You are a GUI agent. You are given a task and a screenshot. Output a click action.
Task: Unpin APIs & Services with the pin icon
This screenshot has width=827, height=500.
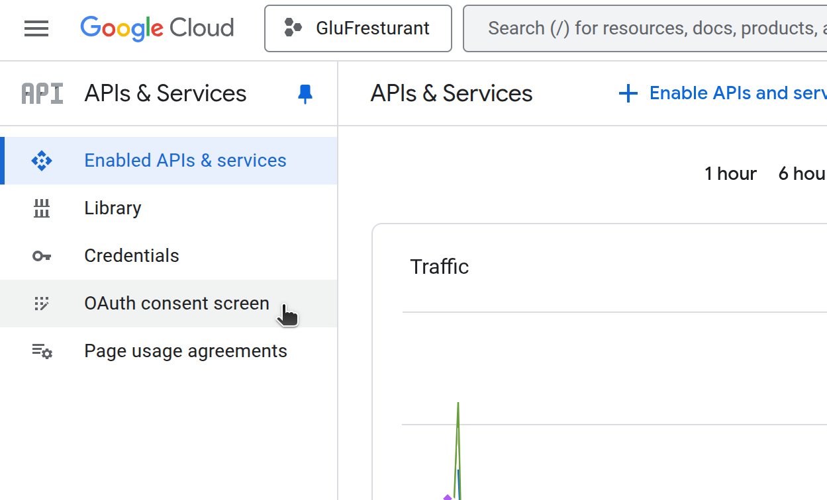coord(305,94)
